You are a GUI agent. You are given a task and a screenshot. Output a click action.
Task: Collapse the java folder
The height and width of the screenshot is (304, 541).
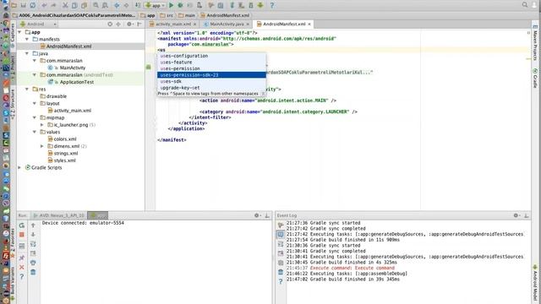click(x=27, y=54)
